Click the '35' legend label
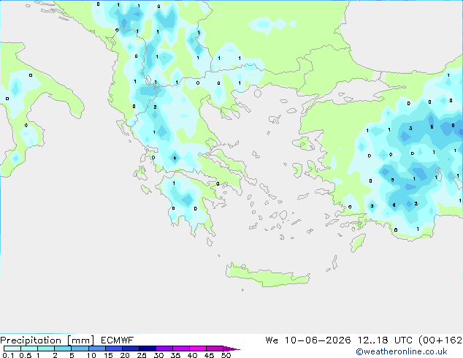Viewport: 463px width, 358px height. pyautogui.click(x=175, y=355)
